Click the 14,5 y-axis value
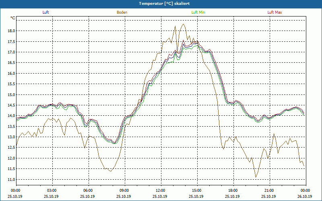This screenshot has width=322, height=201. (x=12, y=105)
